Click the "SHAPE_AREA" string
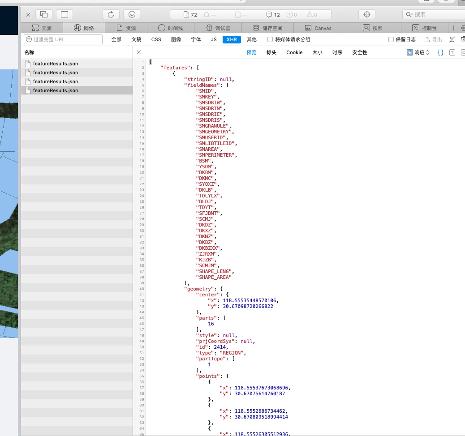 click(214, 277)
